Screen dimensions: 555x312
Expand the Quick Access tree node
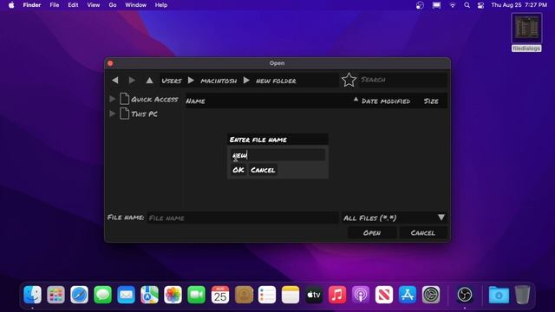(113, 99)
